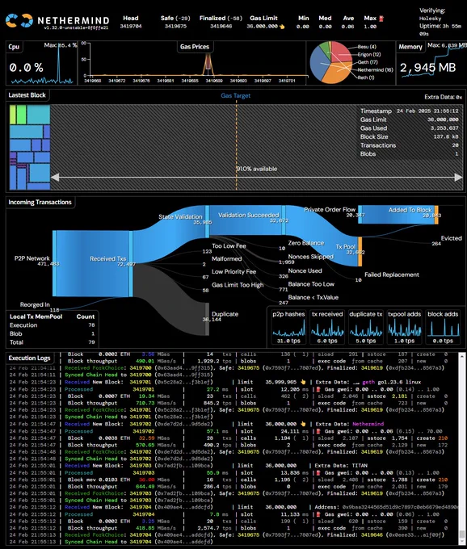Click the Evicted flow label
467x549 pixels.
click(451, 238)
